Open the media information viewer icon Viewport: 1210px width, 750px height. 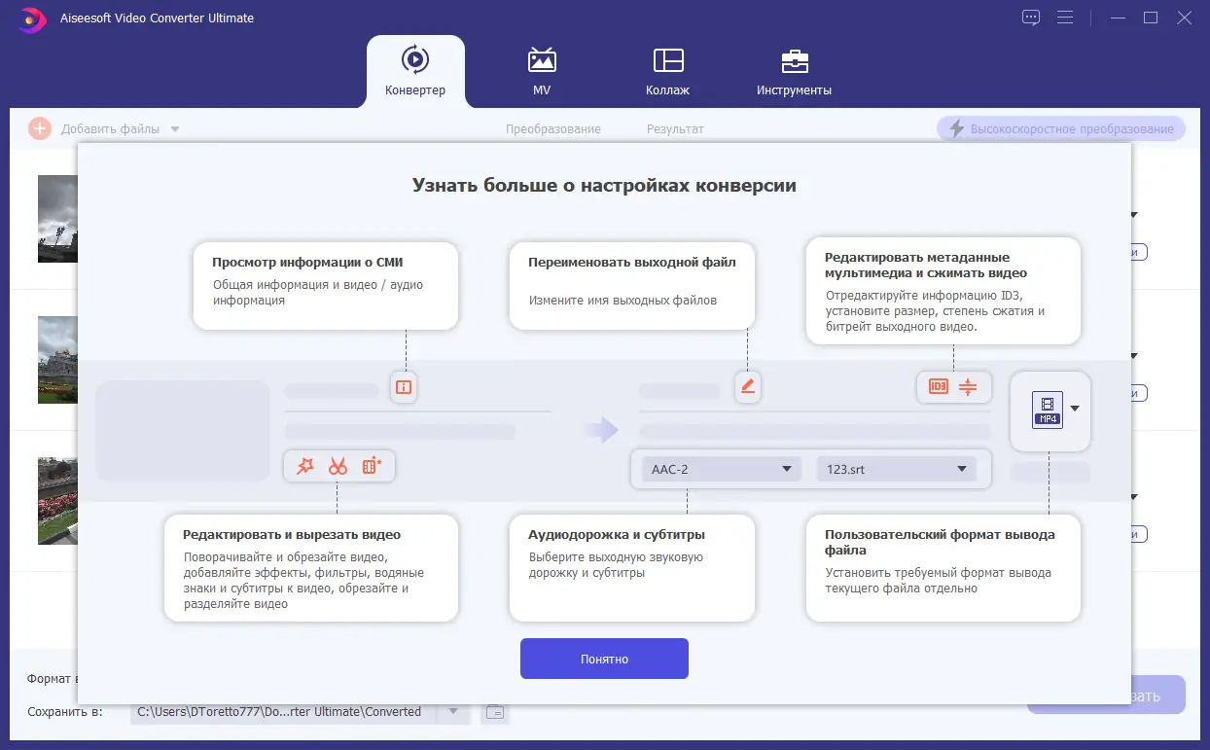403,386
